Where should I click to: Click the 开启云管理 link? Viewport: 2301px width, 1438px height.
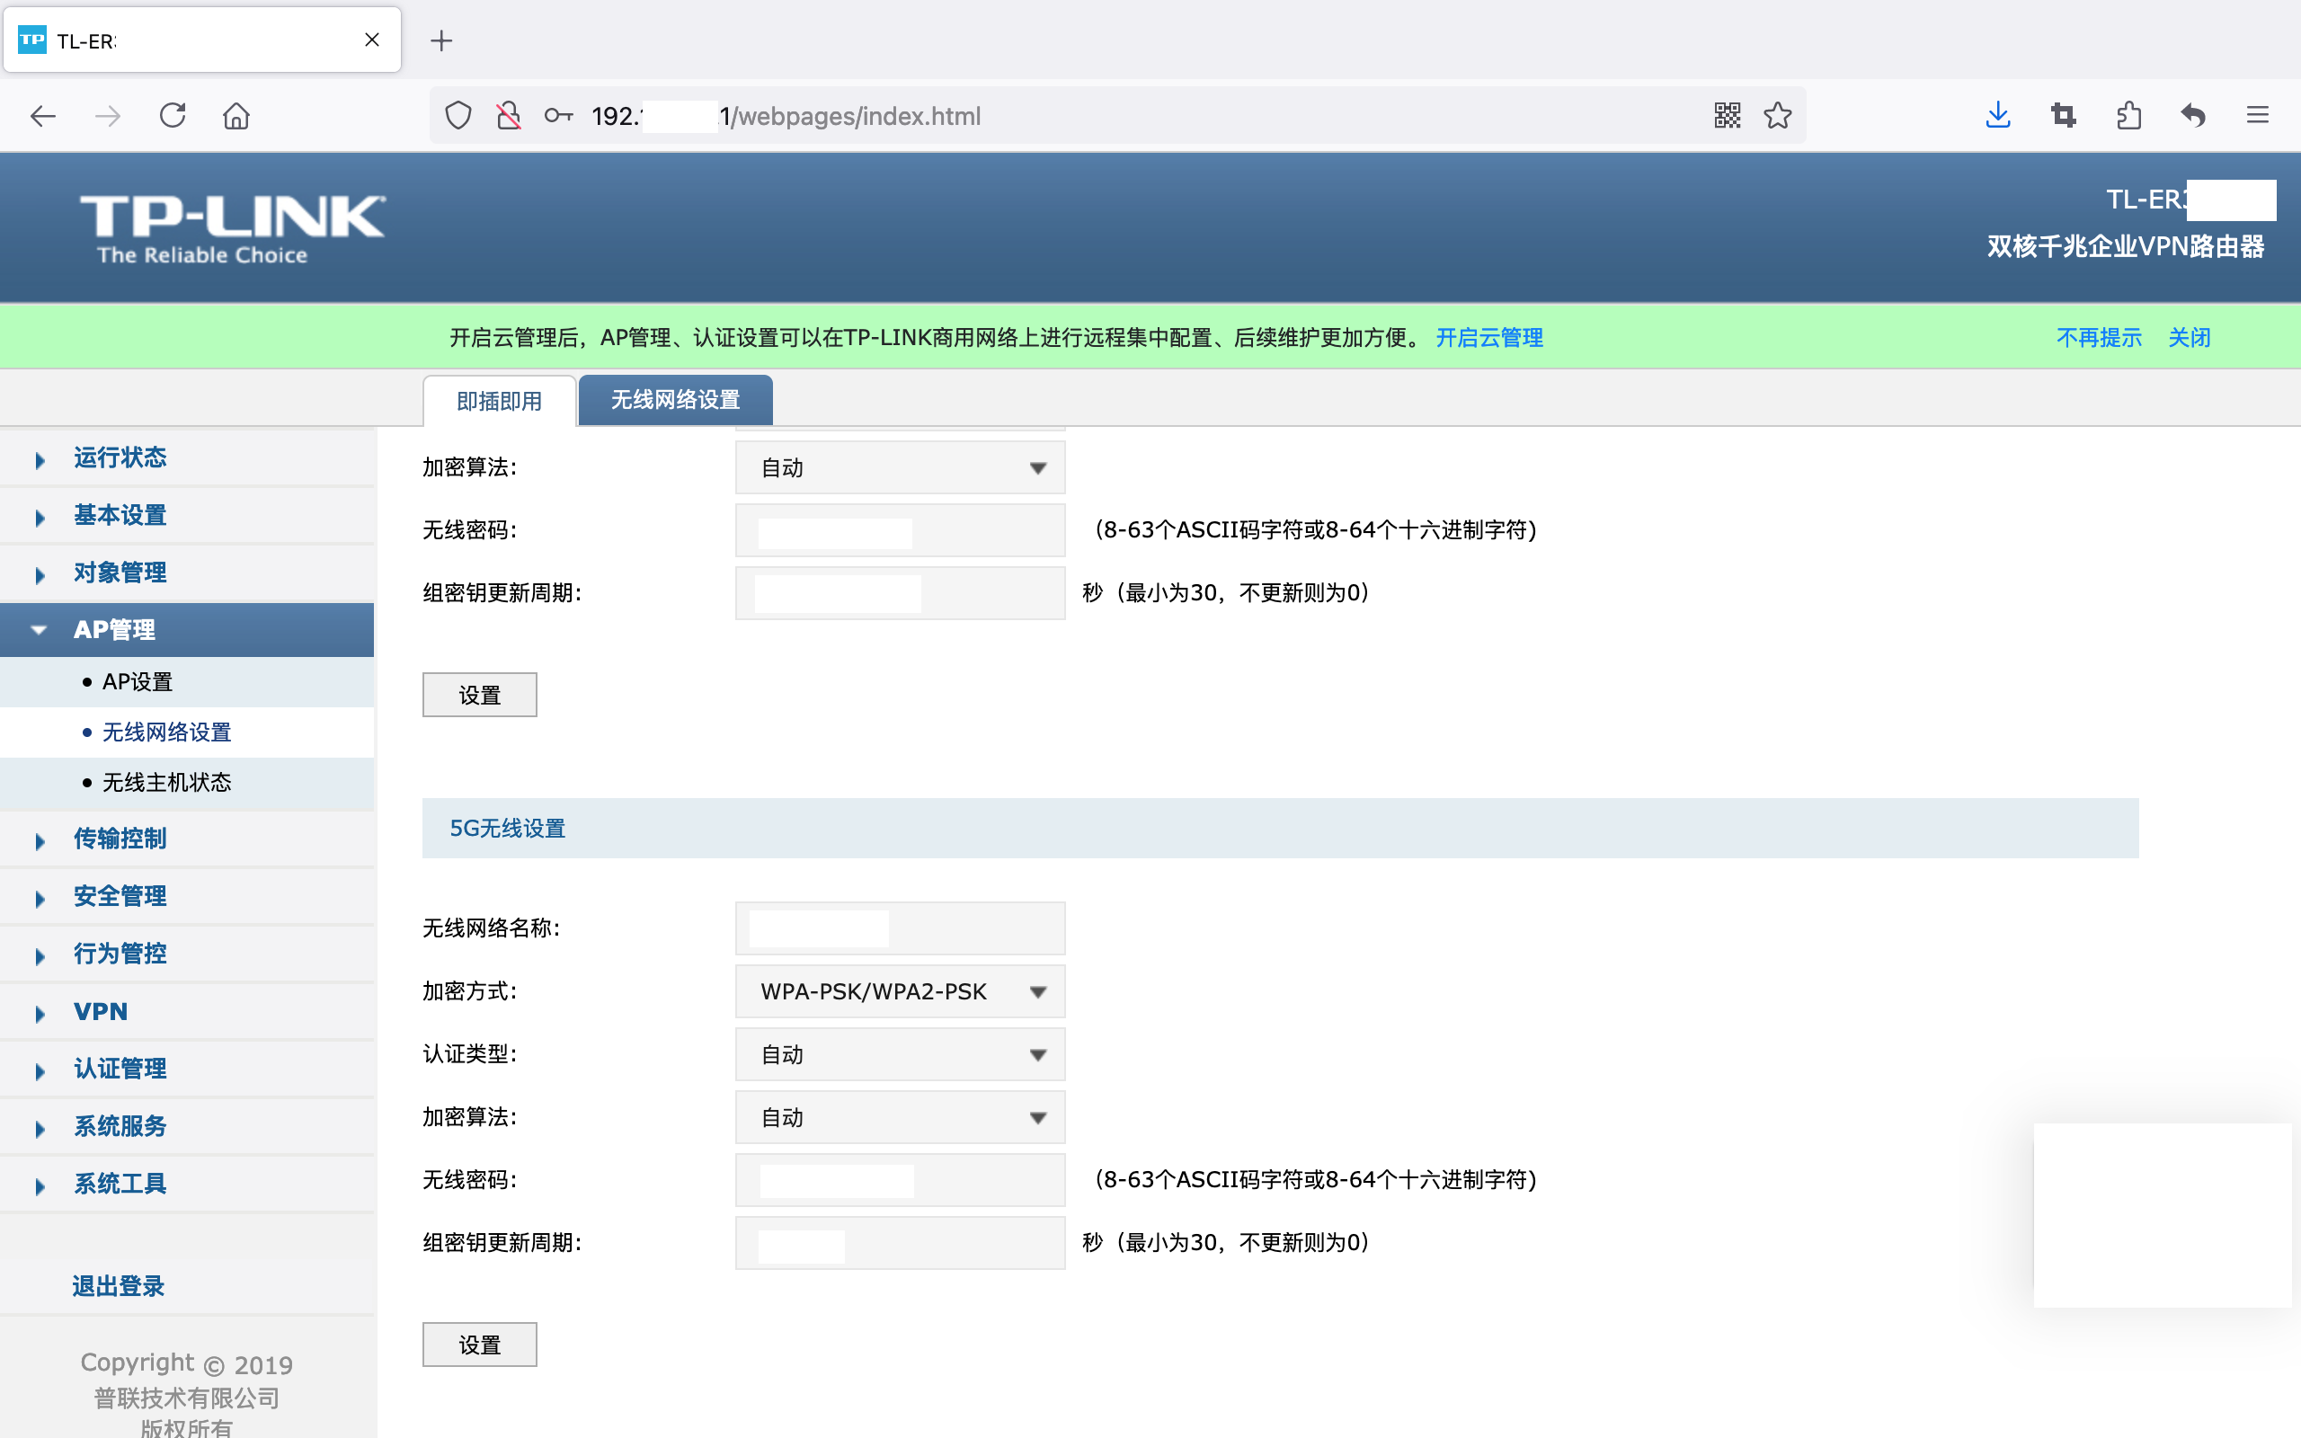(1489, 338)
